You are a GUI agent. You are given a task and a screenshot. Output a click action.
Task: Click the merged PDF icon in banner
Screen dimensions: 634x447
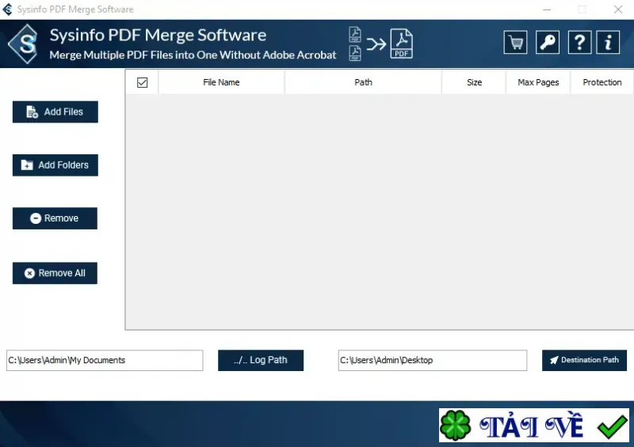(x=401, y=44)
